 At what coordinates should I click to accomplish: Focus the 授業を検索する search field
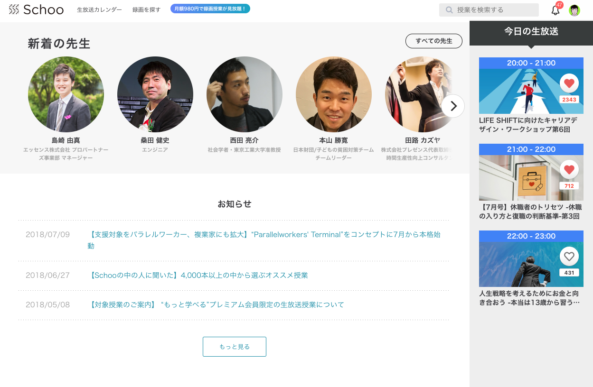pos(489,10)
